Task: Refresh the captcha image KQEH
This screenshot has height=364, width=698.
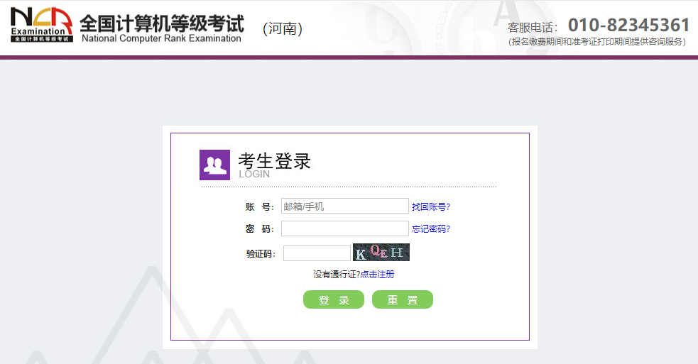Action: pyautogui.click(x=381, y=253)
